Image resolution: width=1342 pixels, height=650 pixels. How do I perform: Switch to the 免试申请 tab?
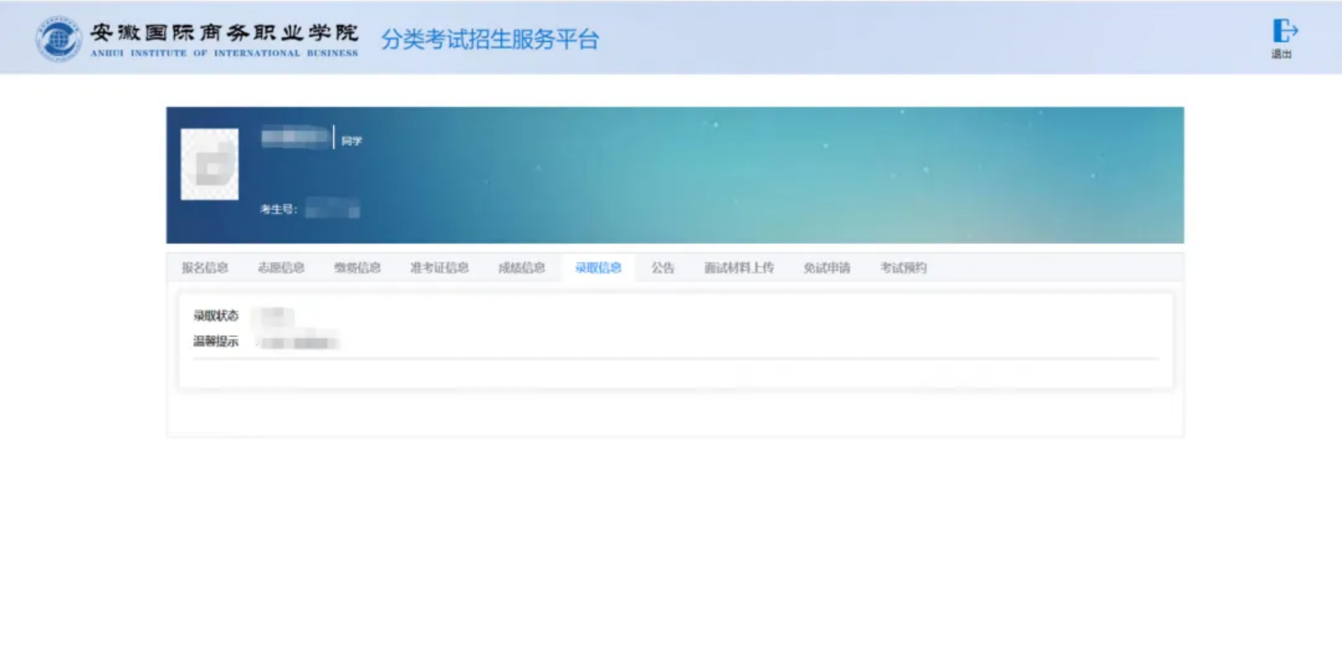[827, 267]
